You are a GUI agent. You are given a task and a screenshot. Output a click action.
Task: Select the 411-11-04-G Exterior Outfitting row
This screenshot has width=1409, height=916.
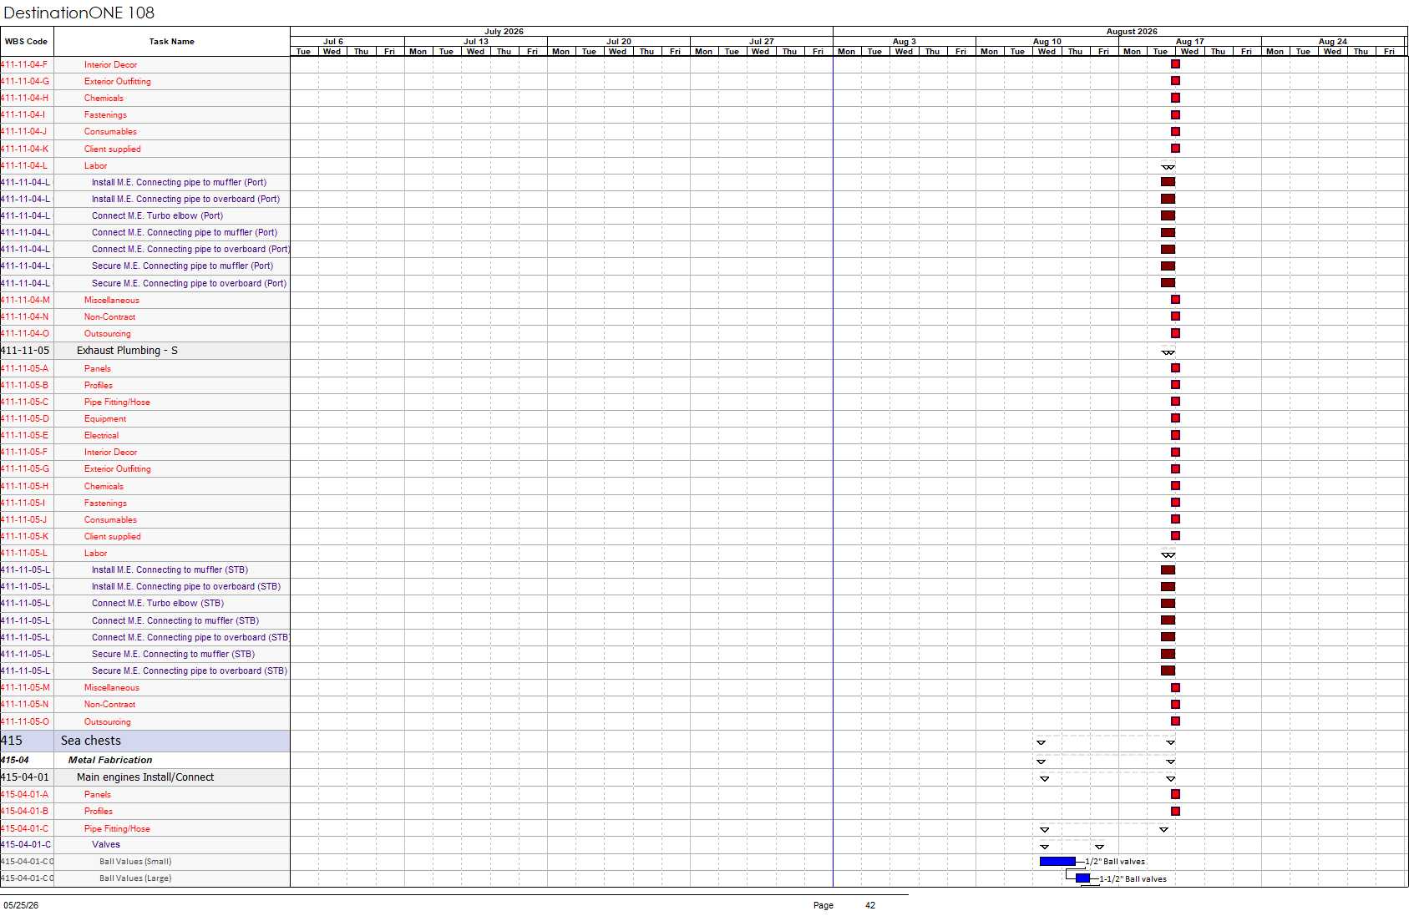pyautogui.click(x=145, y=81)
